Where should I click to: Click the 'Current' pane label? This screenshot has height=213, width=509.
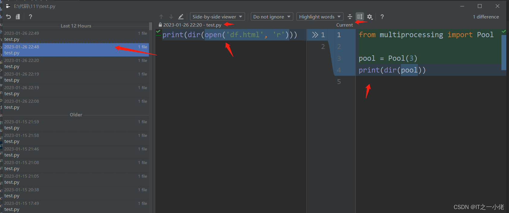[344, 25]
